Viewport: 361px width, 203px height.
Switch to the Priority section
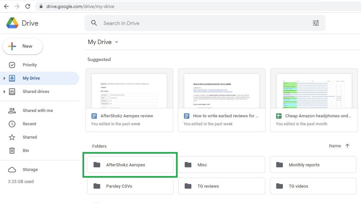point(30,65)
